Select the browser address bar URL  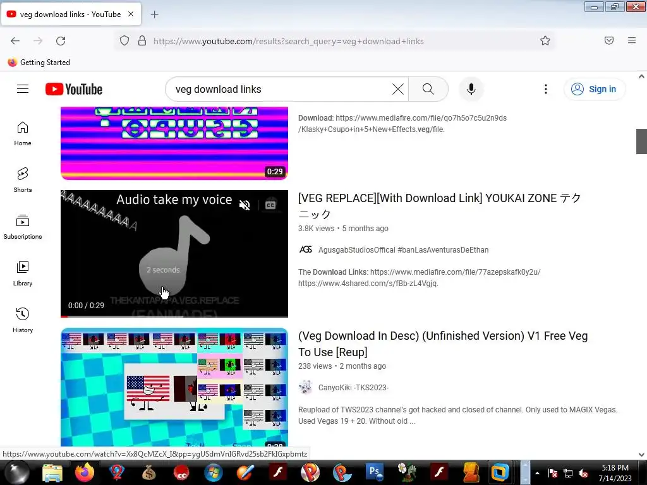pos(288,41)
